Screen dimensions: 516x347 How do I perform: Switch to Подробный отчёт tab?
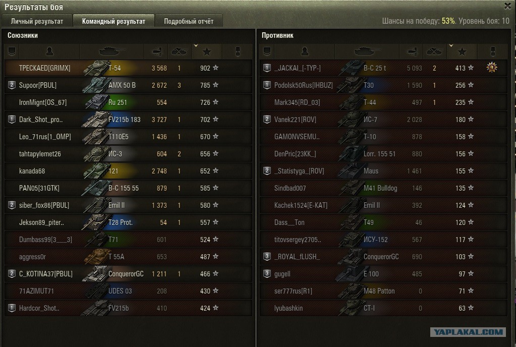[x=189, y=21]
